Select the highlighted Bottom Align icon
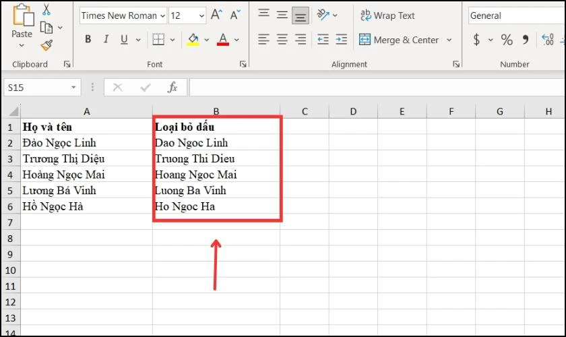566x337 pixels. 301,16
